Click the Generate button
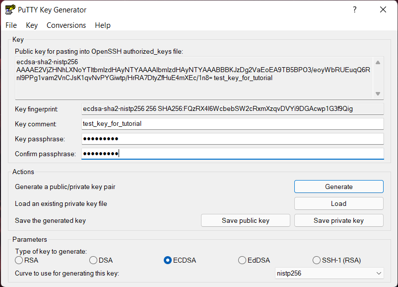The width and height of the screenshot is (398, 287). [x=339, y=187]
